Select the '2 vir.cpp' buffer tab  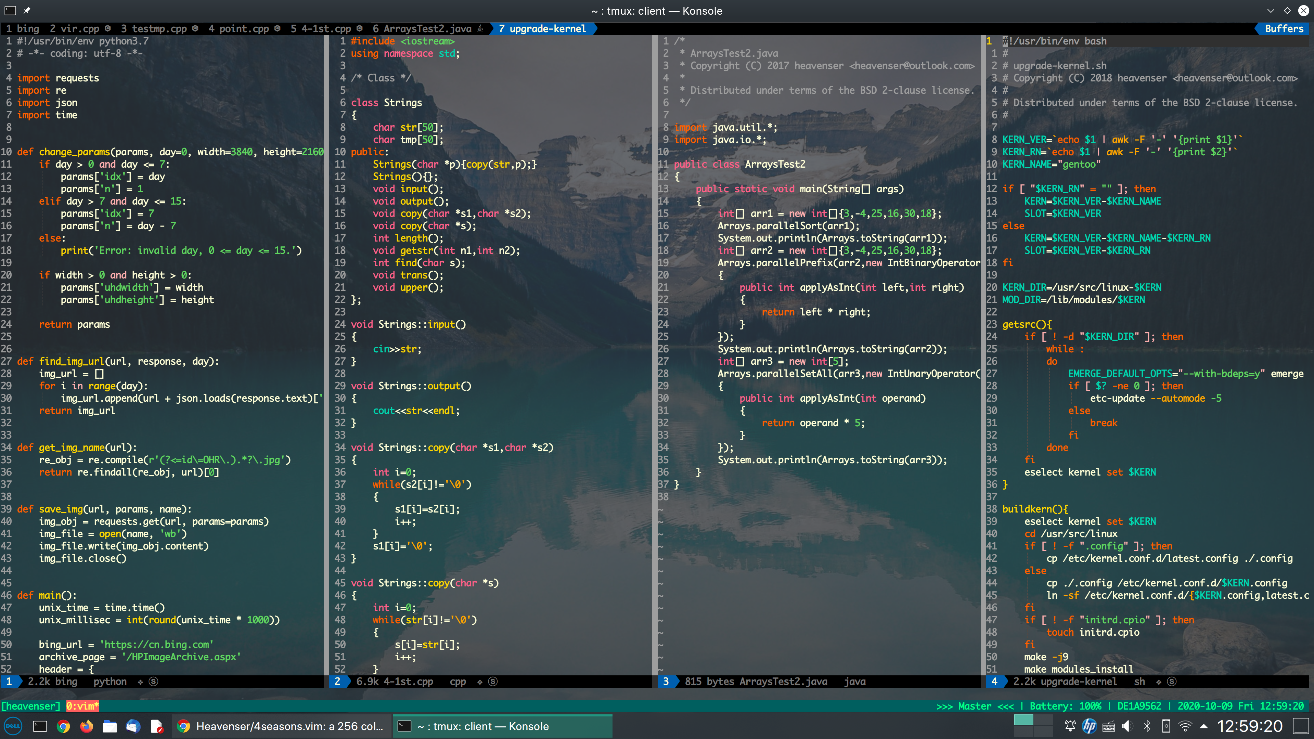point(80,28)
